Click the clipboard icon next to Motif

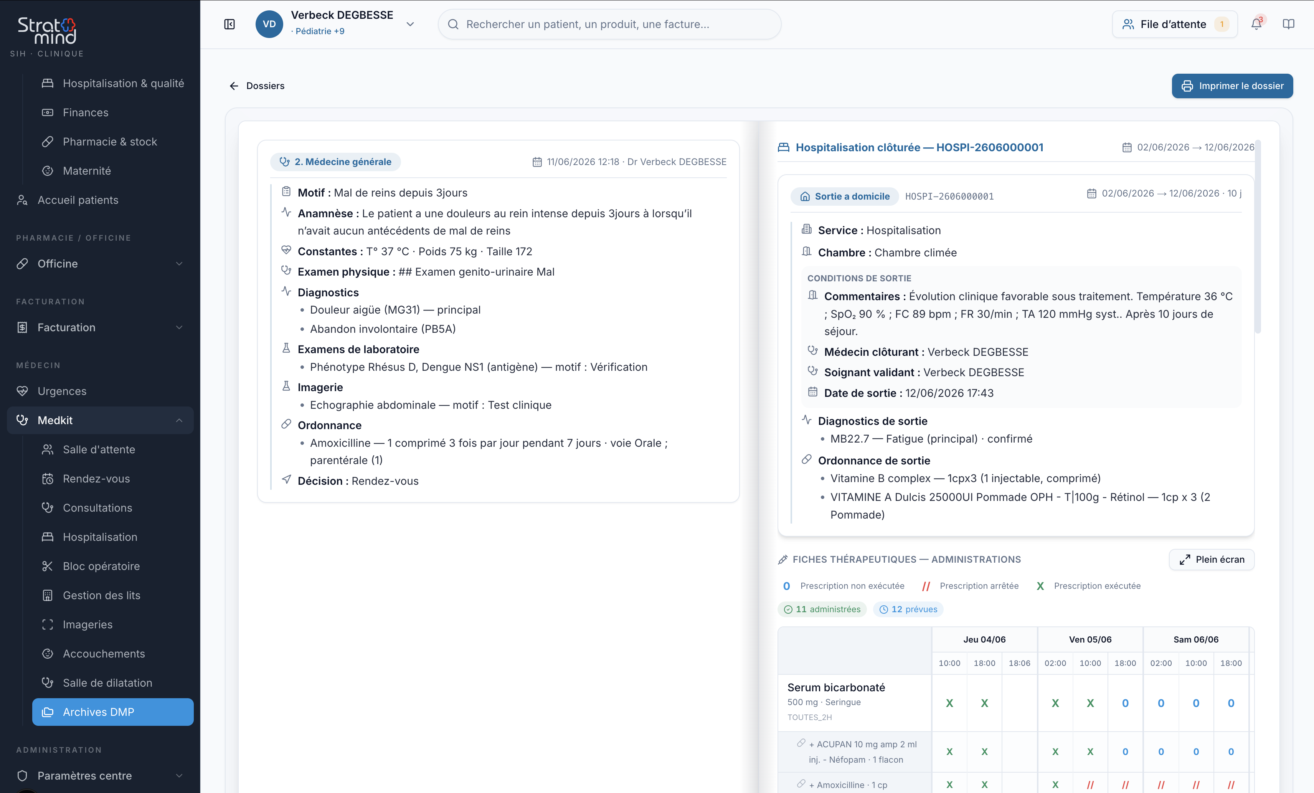286,192
